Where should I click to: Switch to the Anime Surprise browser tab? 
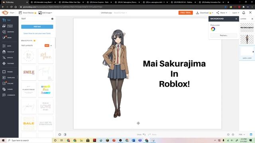pyautogui.click(x=99, y=2)
